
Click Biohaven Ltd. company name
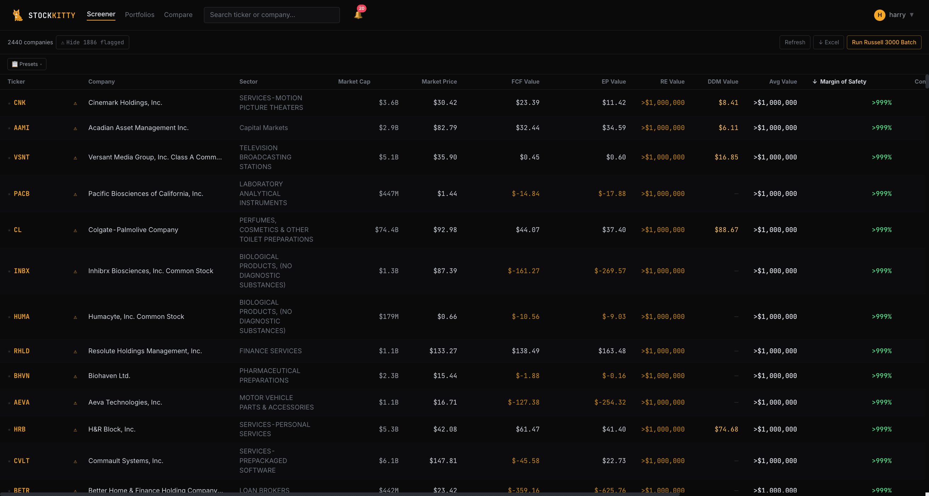[x=109, y=376]
